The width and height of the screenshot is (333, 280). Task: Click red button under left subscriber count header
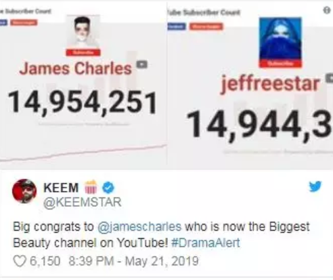(24, 22)
